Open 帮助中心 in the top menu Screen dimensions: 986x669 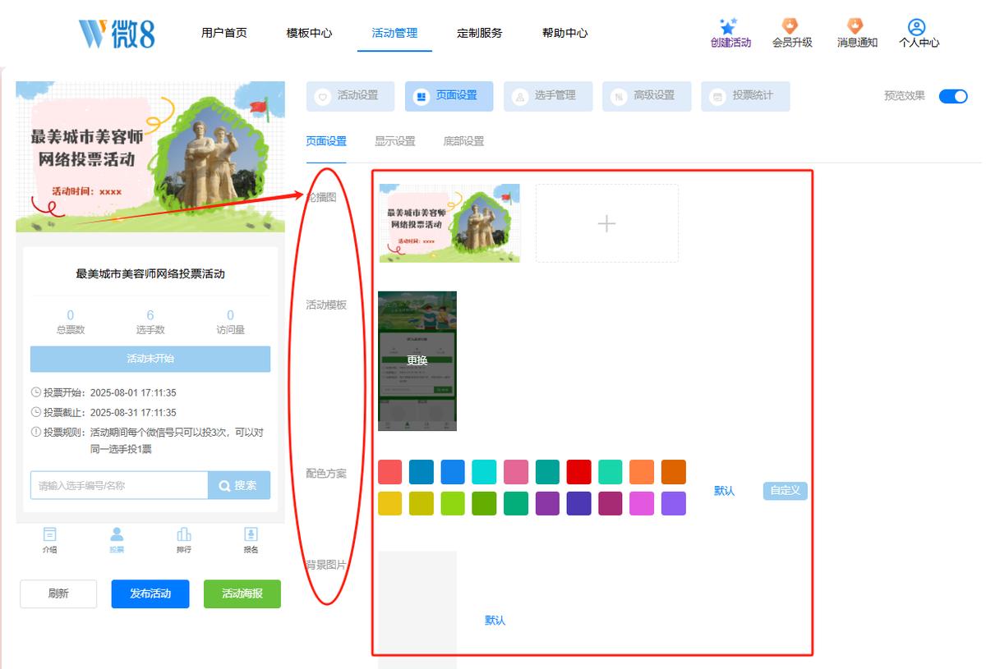tap(564, 33)
